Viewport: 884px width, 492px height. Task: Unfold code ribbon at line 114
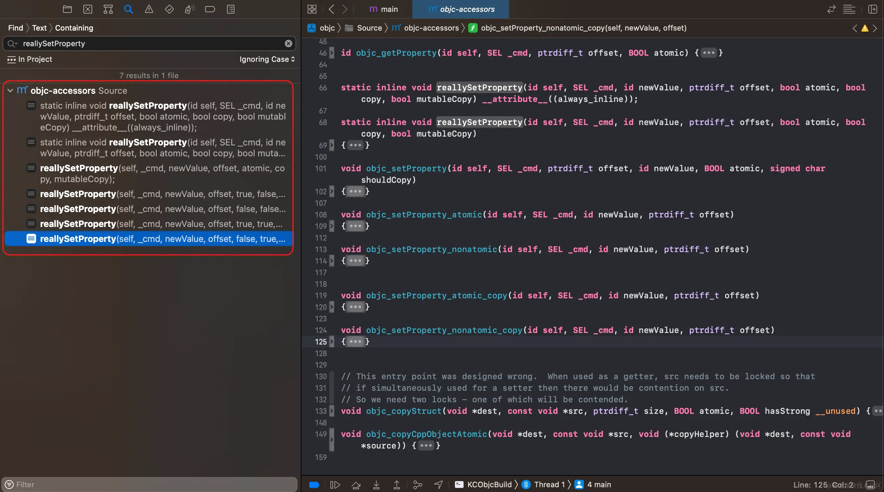331,261
